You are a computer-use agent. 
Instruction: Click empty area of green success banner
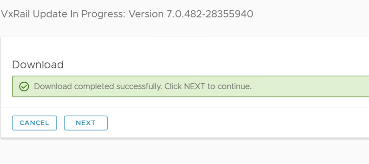(x=310, y=87)
